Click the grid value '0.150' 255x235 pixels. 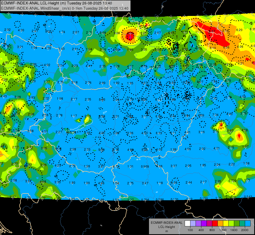(204, 199)
